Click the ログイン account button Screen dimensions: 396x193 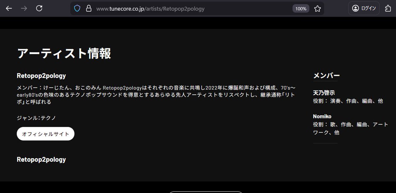(x=364, y=9)
